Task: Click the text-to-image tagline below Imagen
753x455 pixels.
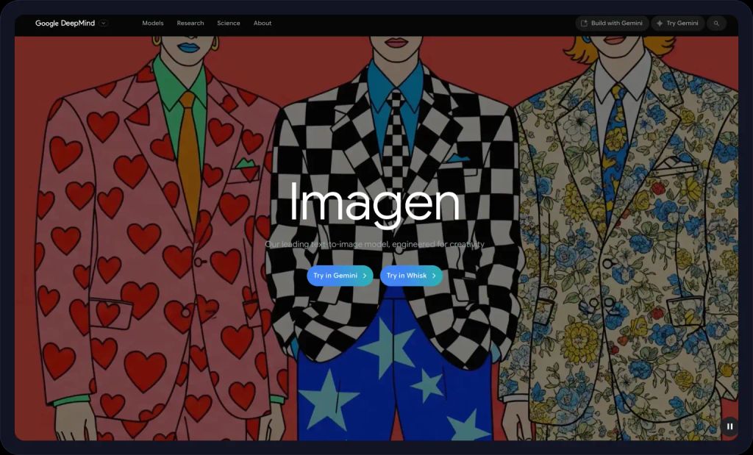Action: click(x=376, y=243)
